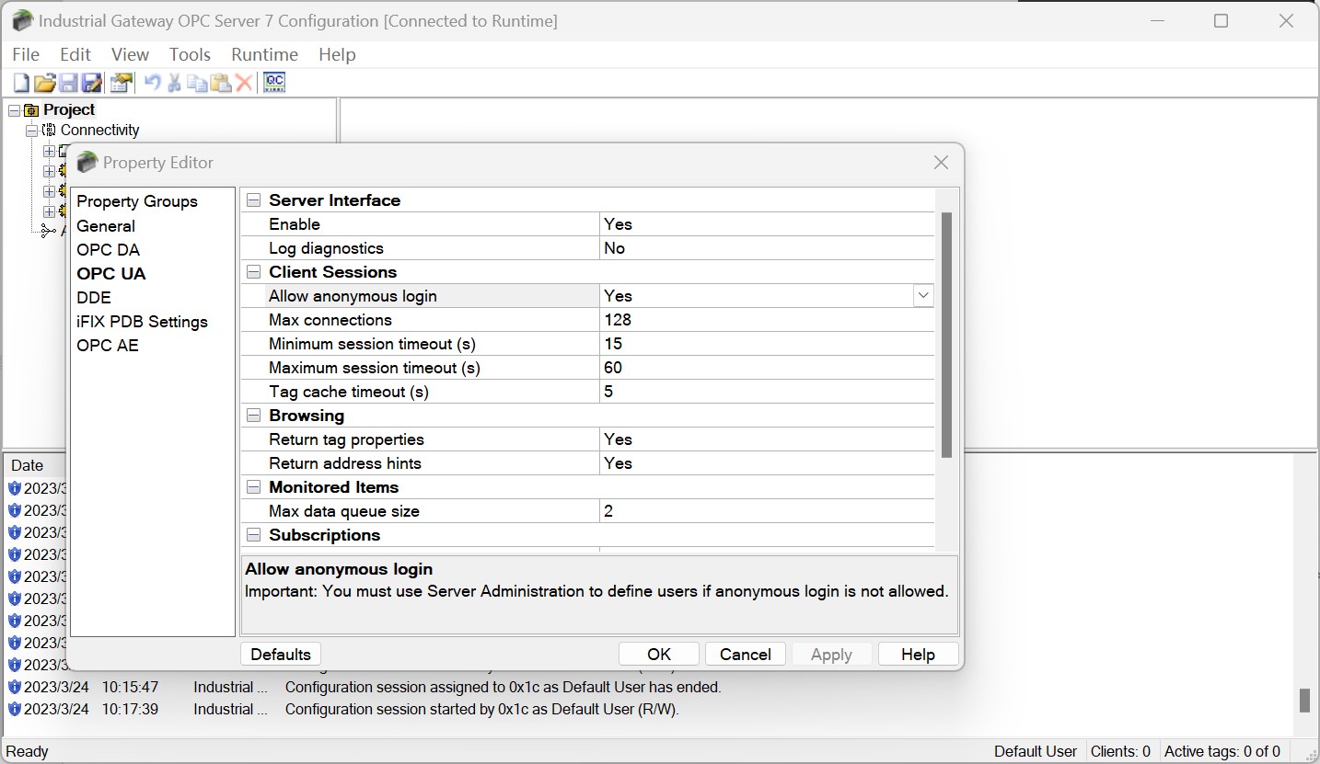1320x764 pixels.
Task: Click the Max data queue size value 2
Action: pos(767,511)
